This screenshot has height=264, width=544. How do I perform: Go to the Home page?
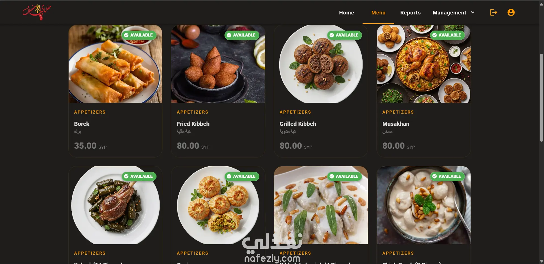pos(346,12)
